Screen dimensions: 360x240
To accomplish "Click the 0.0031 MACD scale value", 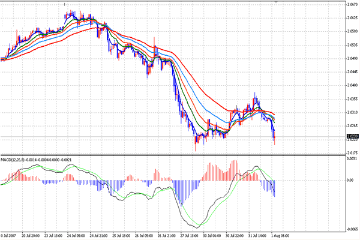I will click(x=352, y=158).
